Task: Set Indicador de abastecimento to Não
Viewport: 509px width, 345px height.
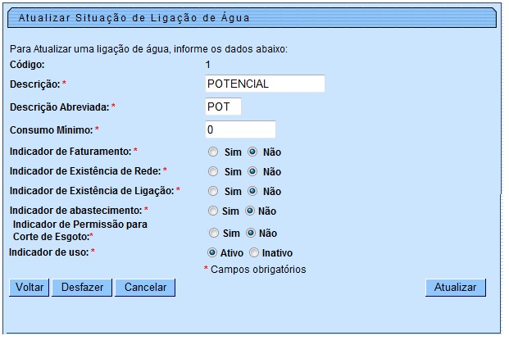Action: coord(251,211)
